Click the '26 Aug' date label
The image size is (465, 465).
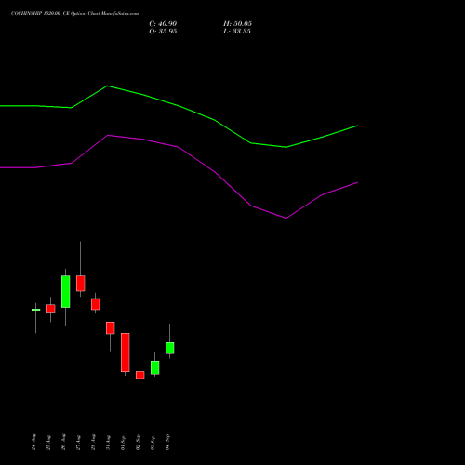pos(63,442)
